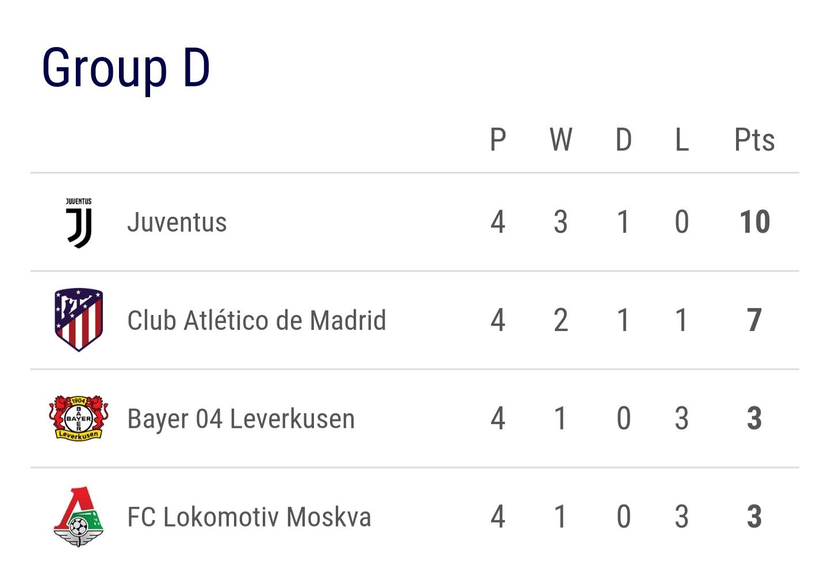
Task: Open the Bayer 04 Leverkusen link
Action: 241,419
